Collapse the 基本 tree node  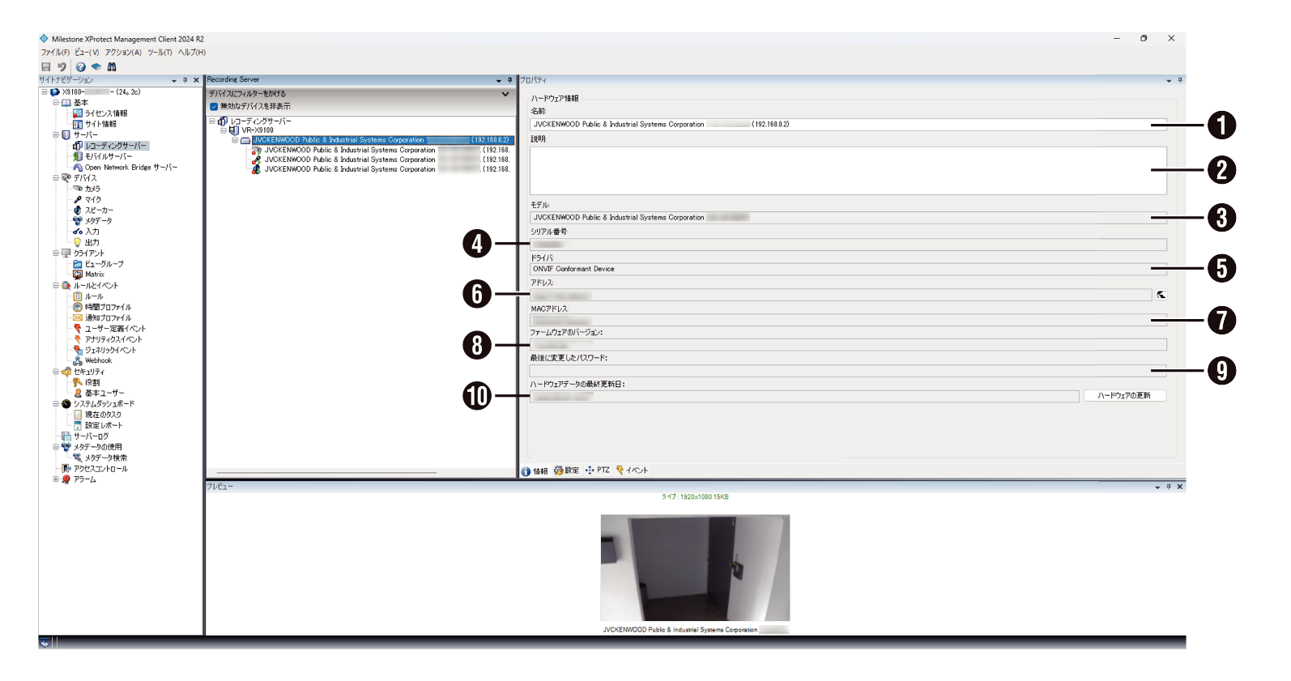tap(56, 103)
